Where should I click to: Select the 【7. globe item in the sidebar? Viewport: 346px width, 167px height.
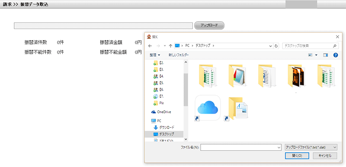tap(159, 96)
